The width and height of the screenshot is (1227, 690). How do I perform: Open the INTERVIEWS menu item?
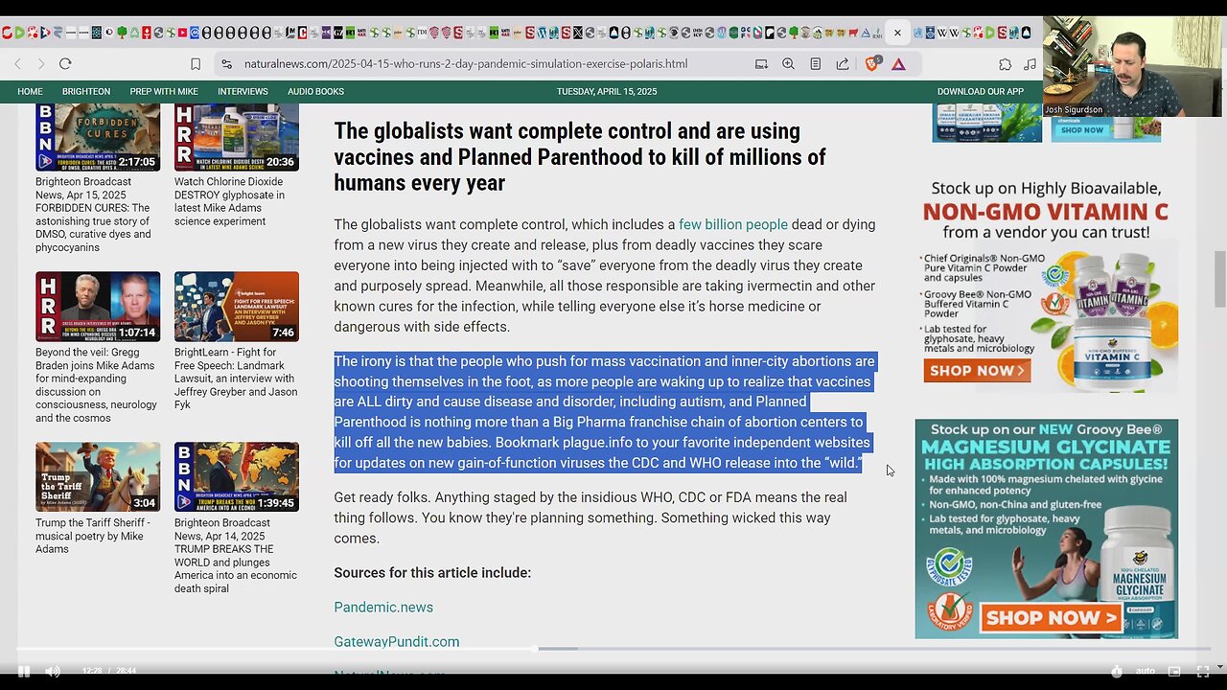click(x=243, y=92)
